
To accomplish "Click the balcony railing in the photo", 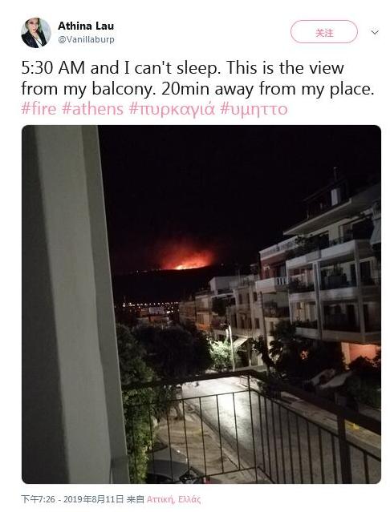I will click(252, 425).
